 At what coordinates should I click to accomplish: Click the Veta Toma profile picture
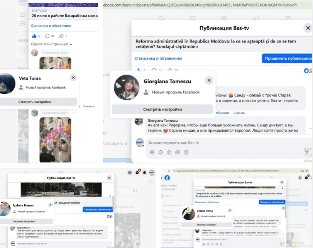pyautogui.click(x=7, y=83)
